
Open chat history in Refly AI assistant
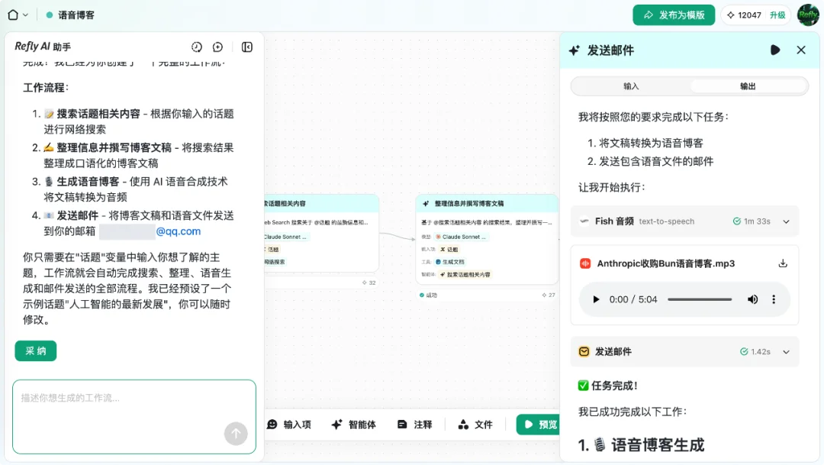[197, 47]
